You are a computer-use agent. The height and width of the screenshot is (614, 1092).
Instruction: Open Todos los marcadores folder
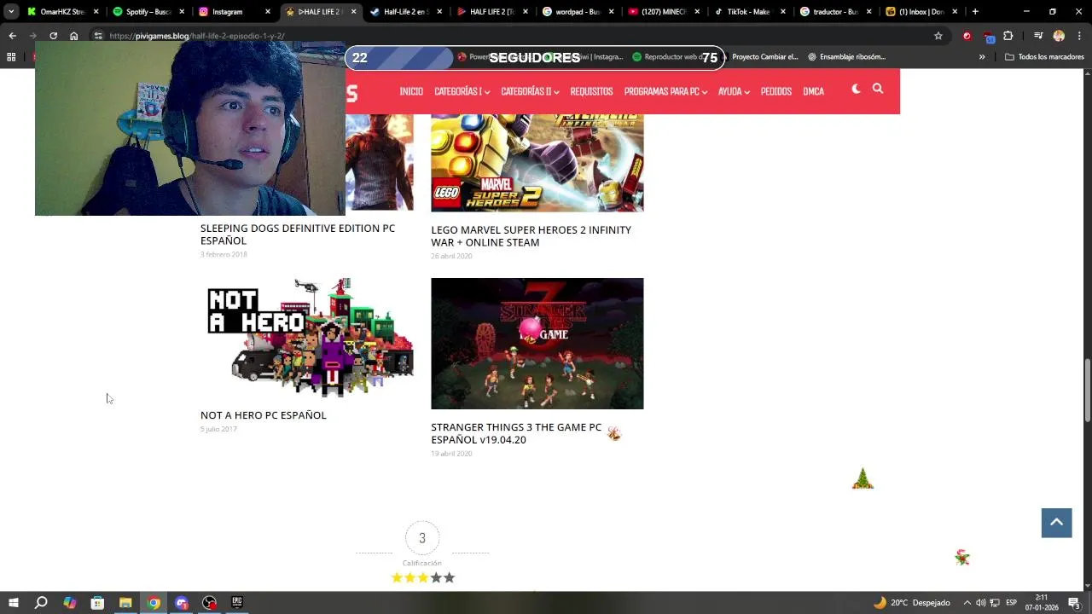[x=1044, y=57]
